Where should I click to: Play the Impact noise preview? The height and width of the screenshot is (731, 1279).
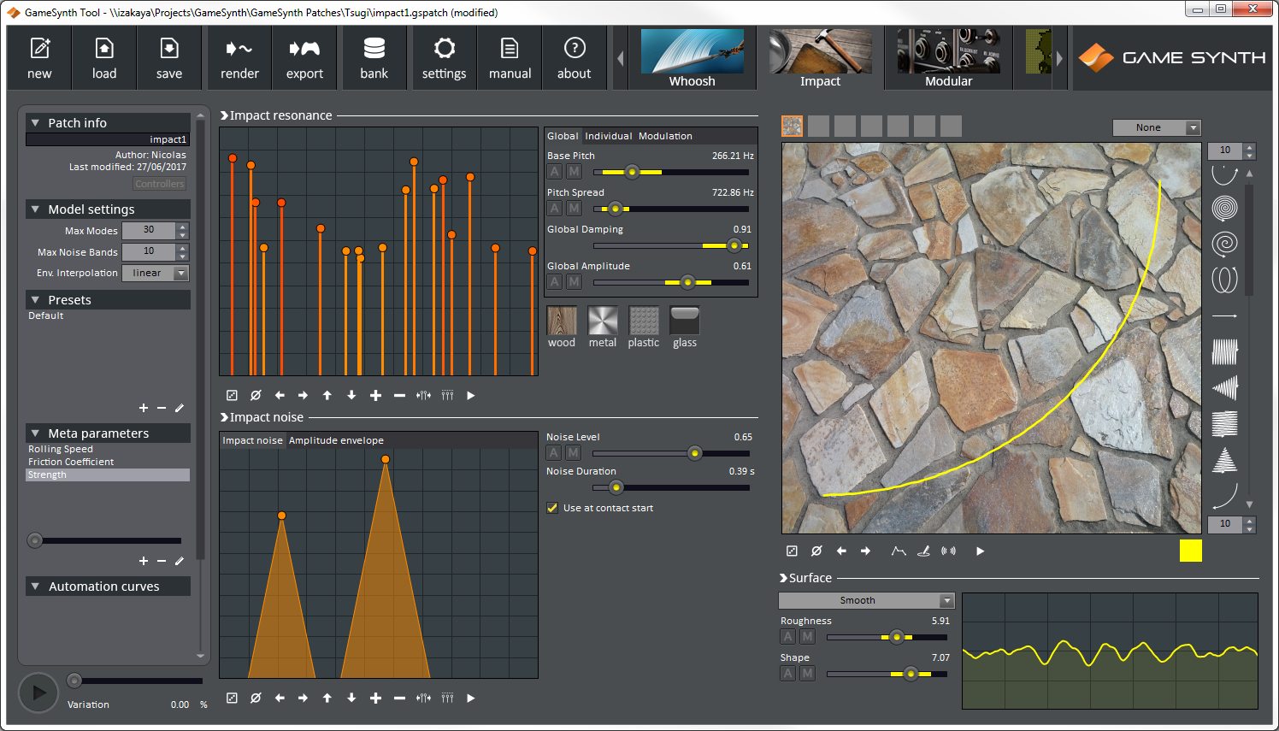(471, 698)
